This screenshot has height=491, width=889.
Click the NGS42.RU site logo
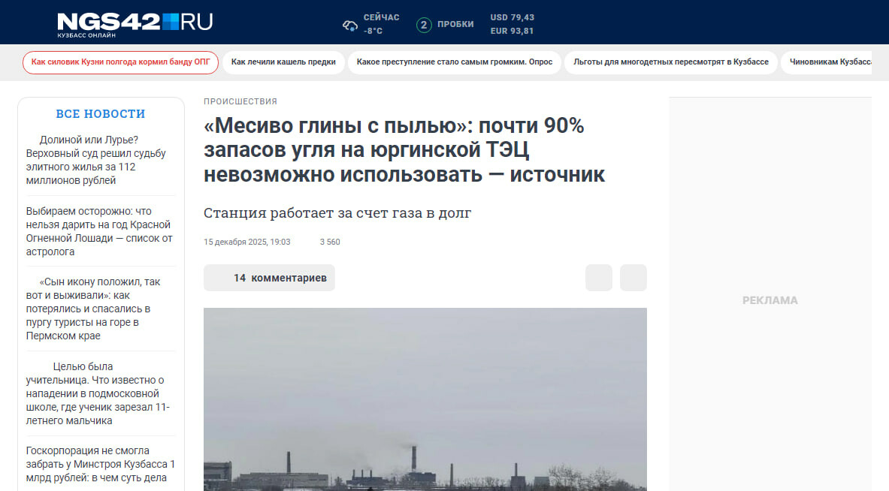[x=135, y=23]
